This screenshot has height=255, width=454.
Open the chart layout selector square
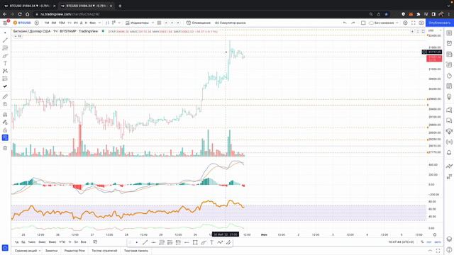pos(363,23)
